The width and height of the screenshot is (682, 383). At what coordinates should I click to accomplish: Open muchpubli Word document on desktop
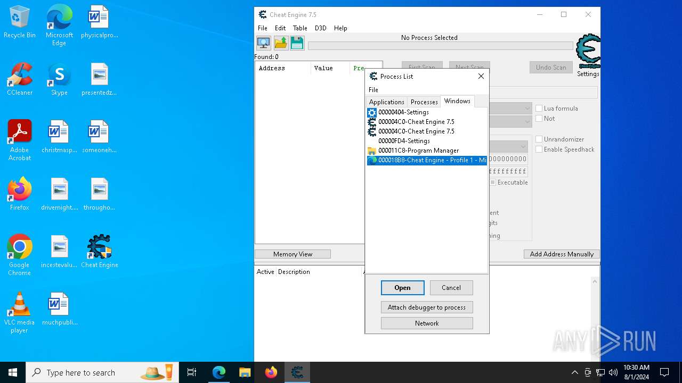pos(59,309)
